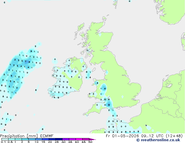Click the weatheronline.co.uk copyright link
This screenshot has height=143, width=185.
tap(158, 140)
